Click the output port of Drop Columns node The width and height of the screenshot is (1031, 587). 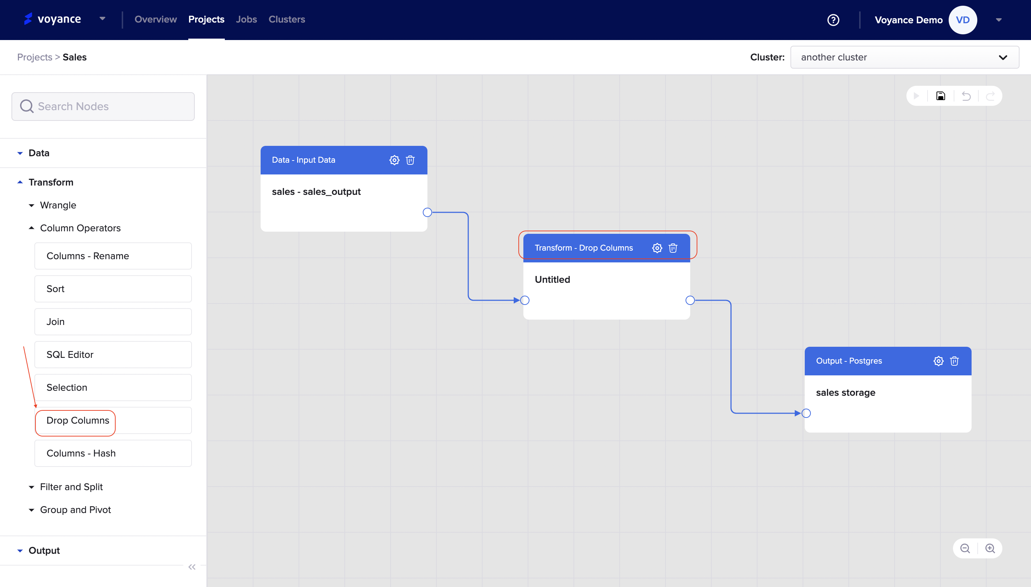click(x=690, y=300)
